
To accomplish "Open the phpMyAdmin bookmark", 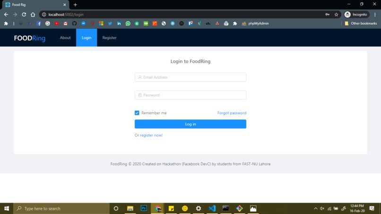I will (255, 24).
